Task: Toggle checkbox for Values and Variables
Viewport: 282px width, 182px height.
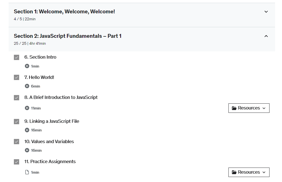Action: coord(17,142)
